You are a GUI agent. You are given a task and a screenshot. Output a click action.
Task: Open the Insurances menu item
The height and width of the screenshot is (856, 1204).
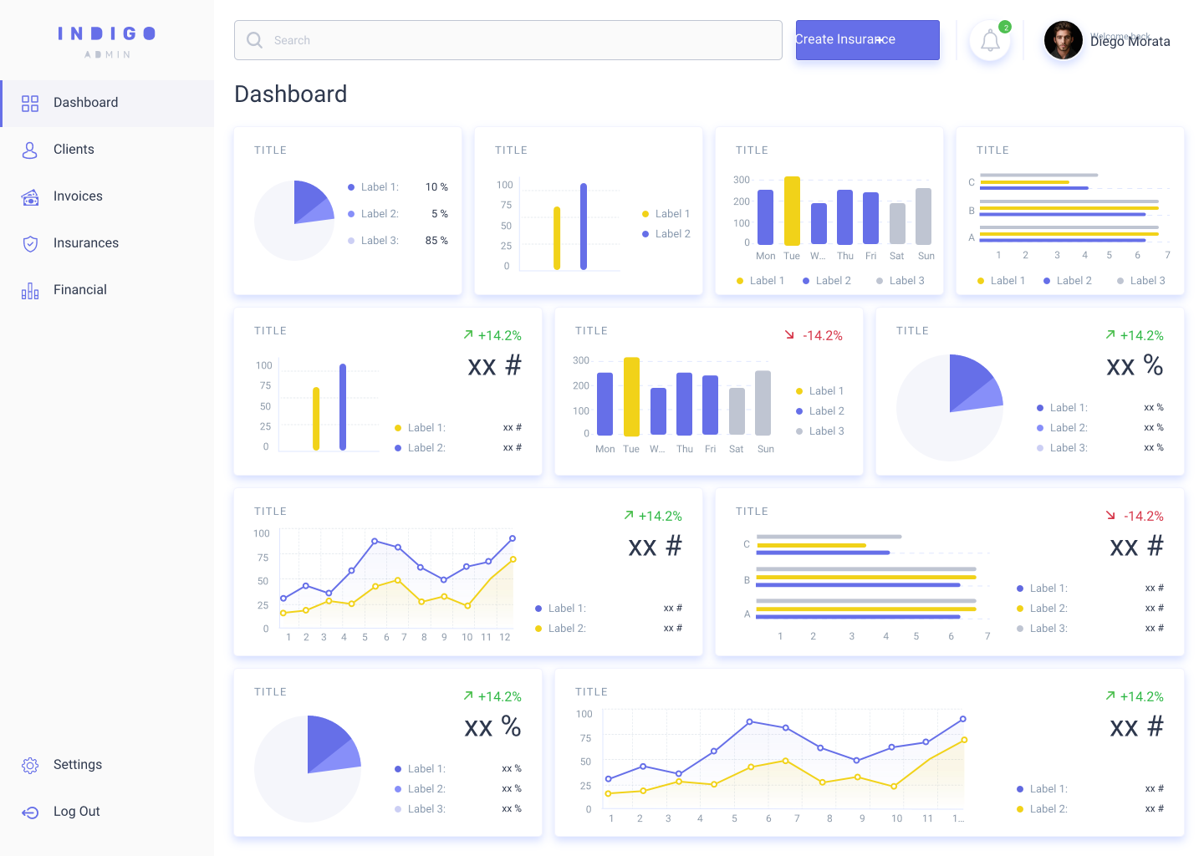107,244
